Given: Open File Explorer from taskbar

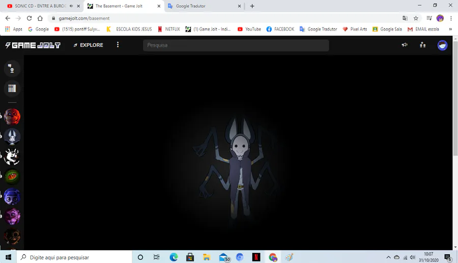Looking at the screenshot, I should (x=207, y=257).
